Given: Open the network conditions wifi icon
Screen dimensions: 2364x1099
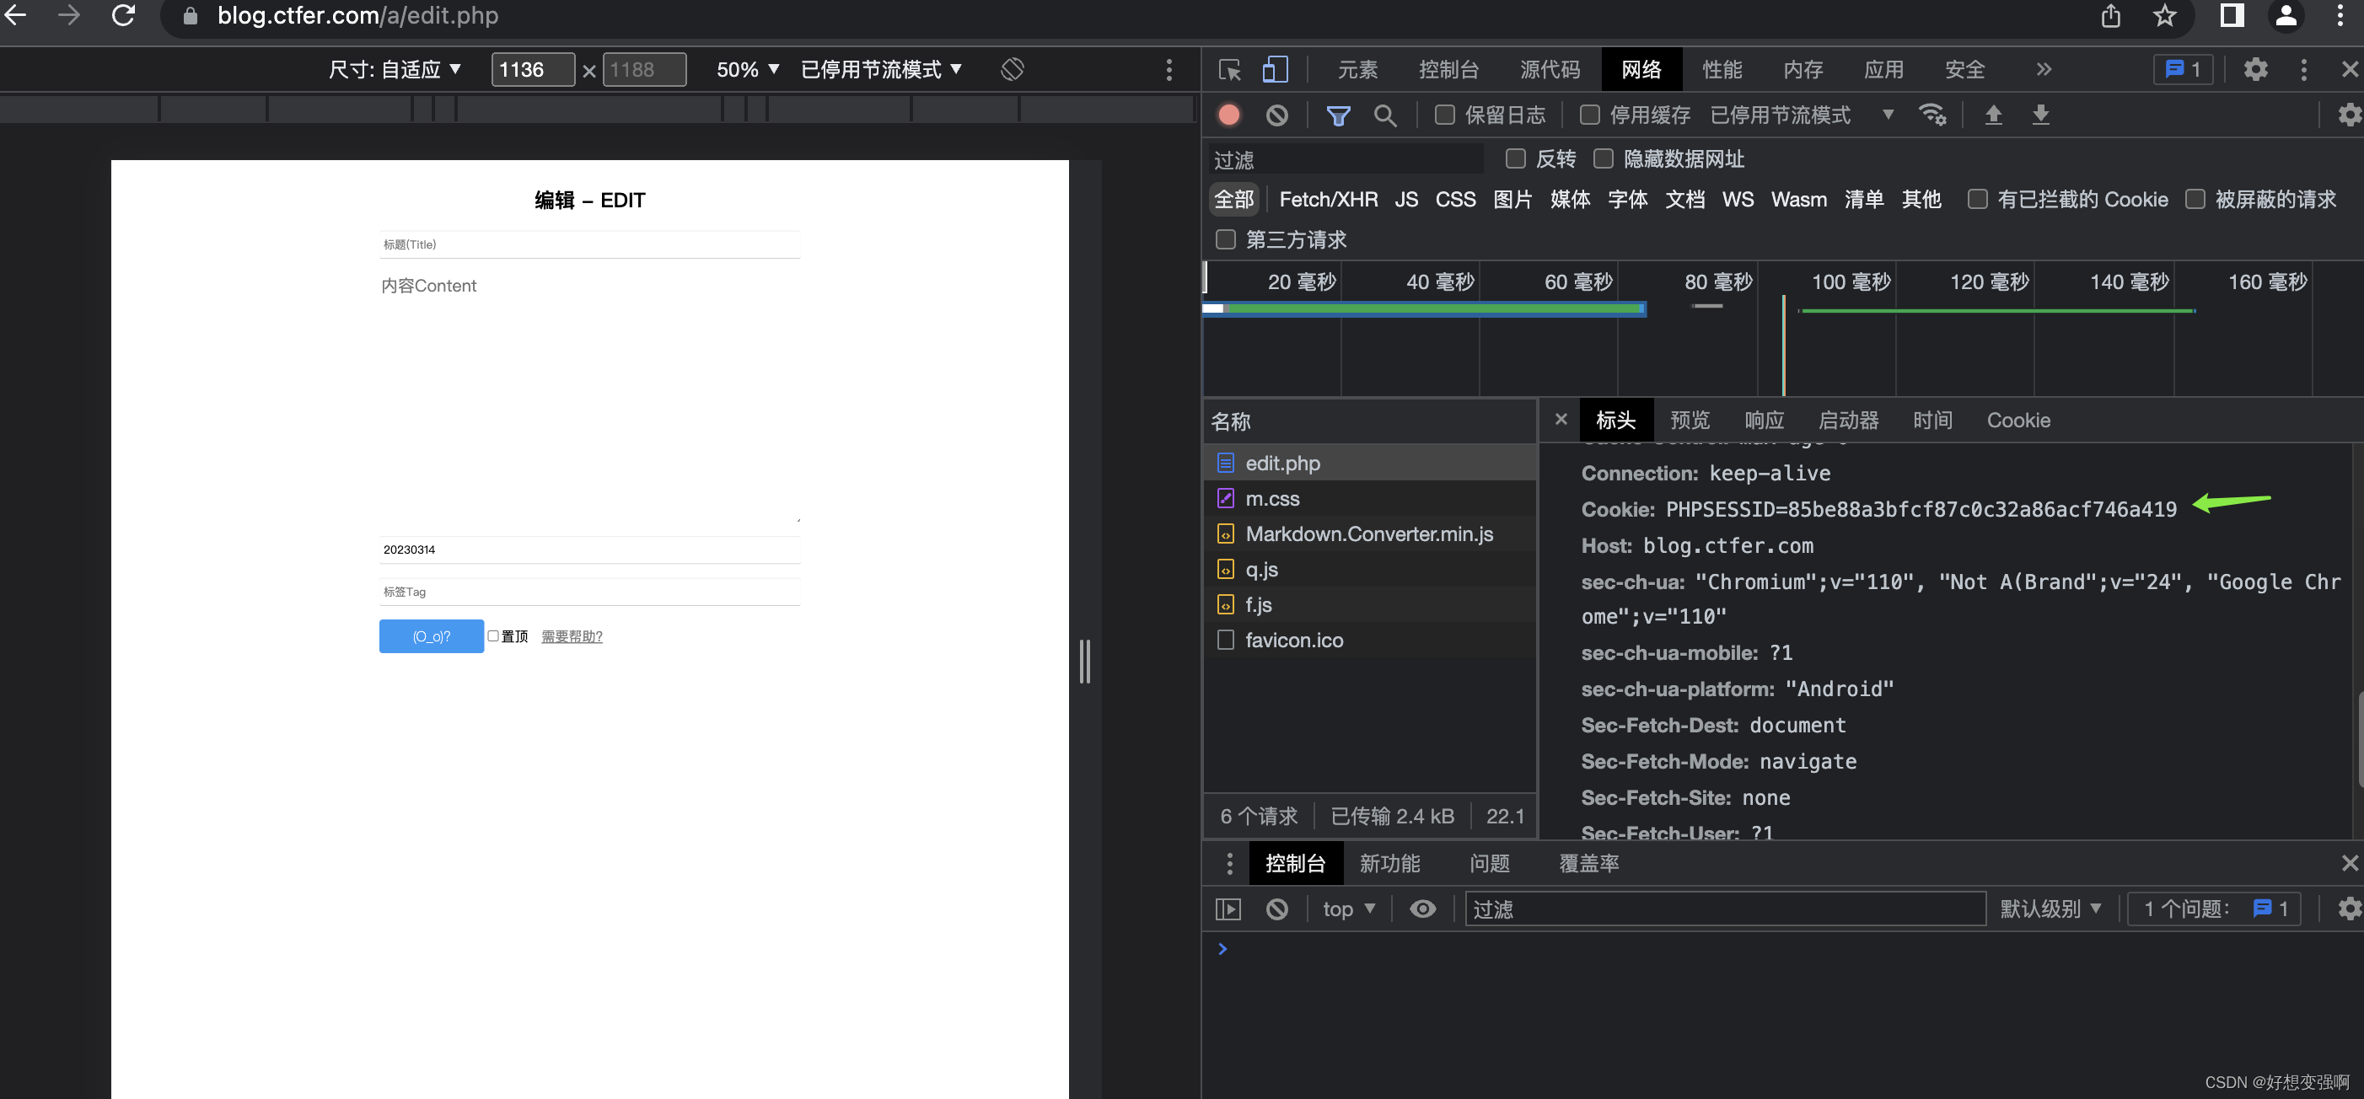Looking at the screenshot, I should point(1931,115).
